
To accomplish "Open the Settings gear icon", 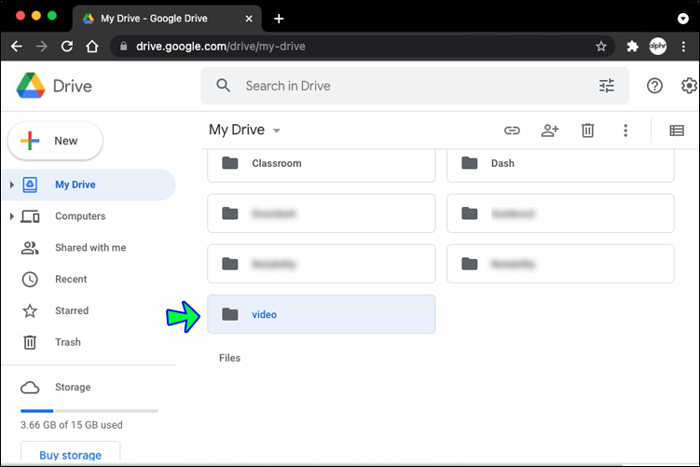I will pyautogui.click(x=689, y=86).
